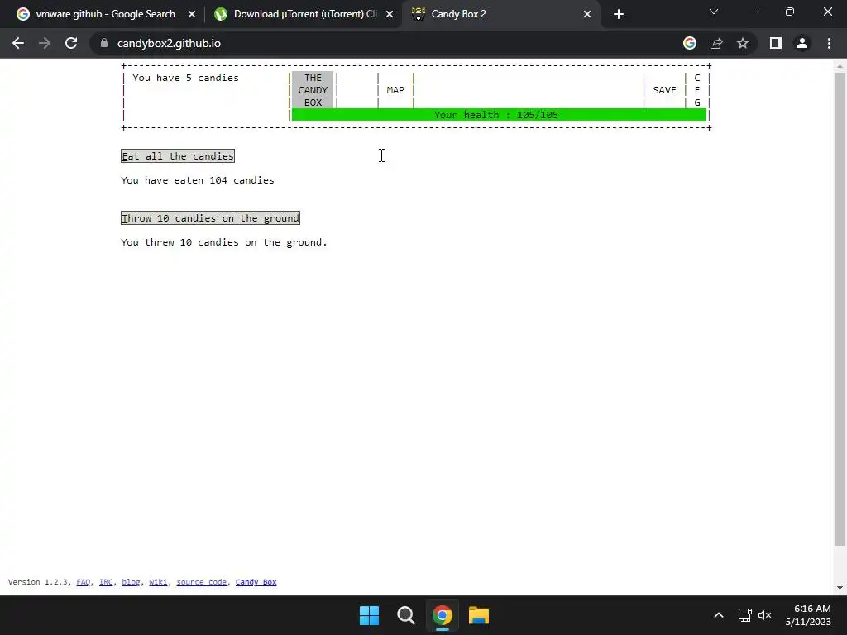Viewport: 847px width, 635px height.
Task: Switch to the Download uTorrent tab
Action: point(305,14)
